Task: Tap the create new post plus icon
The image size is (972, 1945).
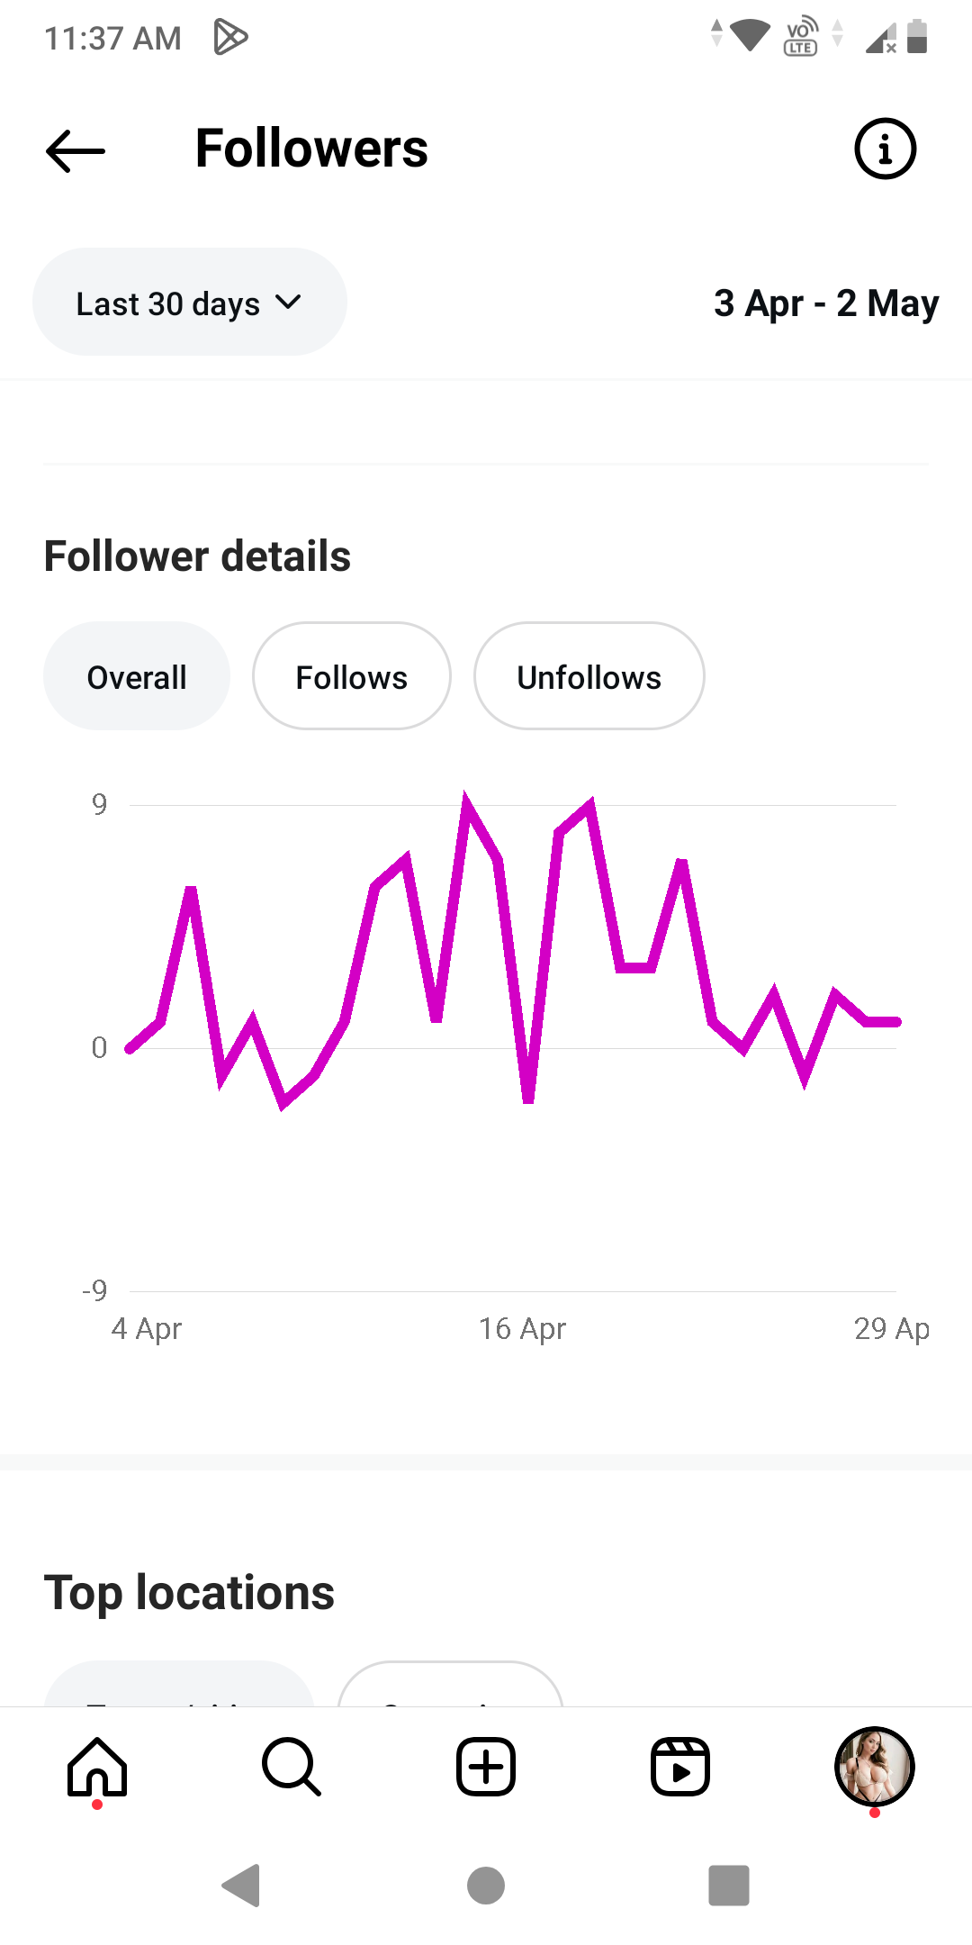Action: click(486, 1767)
